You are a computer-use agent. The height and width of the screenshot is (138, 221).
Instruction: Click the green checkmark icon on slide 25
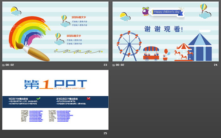point(38,99)
